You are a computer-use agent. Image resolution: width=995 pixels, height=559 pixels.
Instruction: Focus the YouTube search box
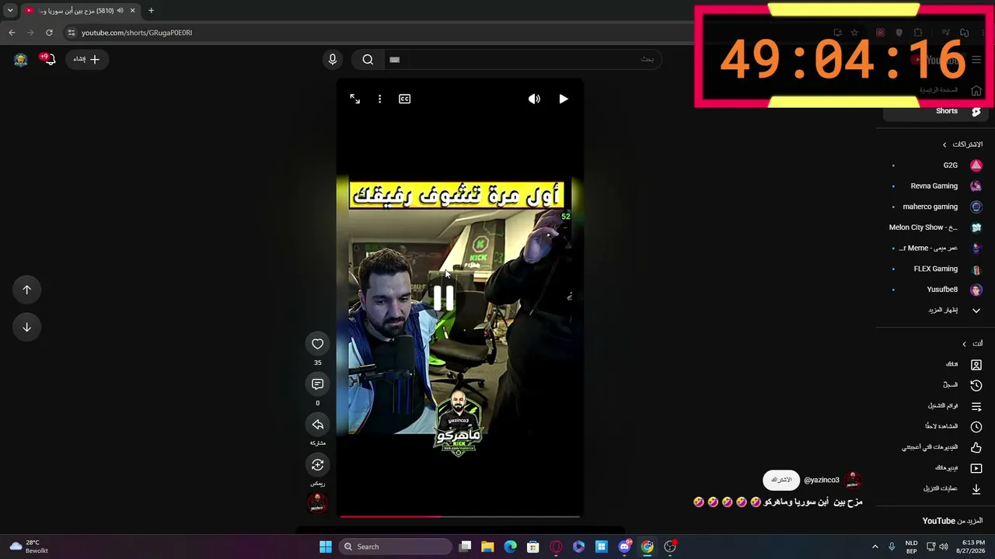point(521,59)
